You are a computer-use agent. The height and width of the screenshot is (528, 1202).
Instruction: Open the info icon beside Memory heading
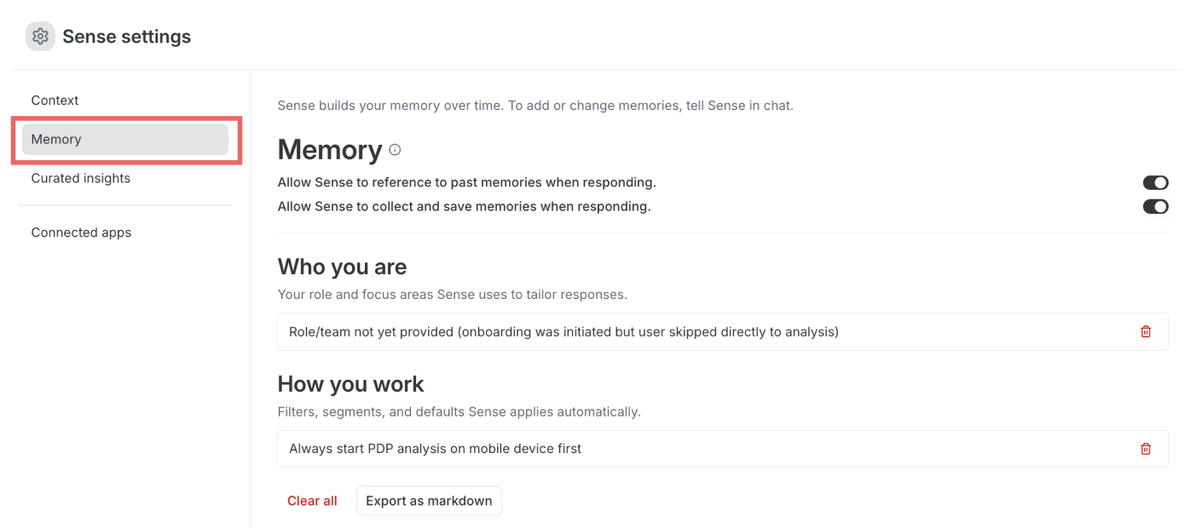pos(395,150)
